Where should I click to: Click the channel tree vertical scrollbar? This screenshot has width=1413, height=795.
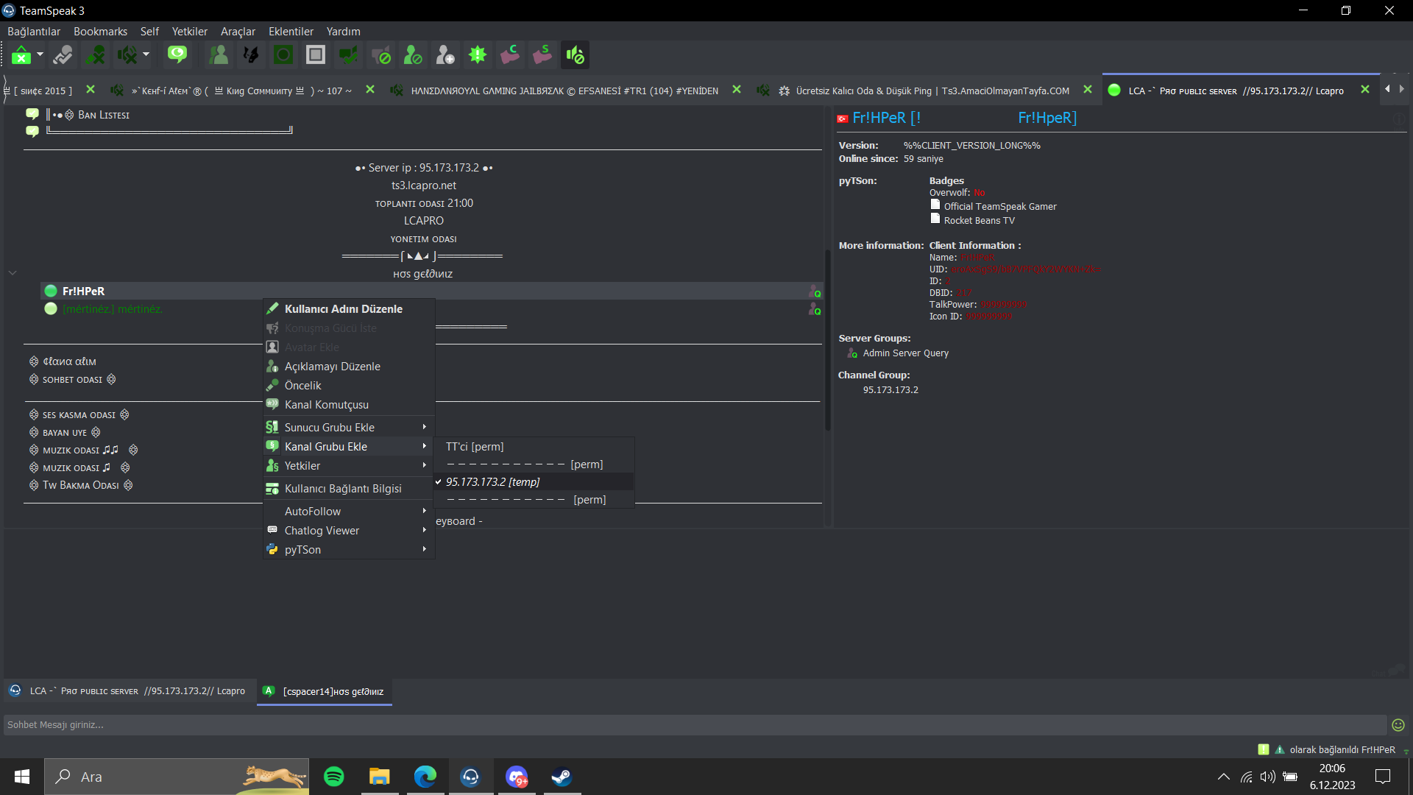pos(827,339)
